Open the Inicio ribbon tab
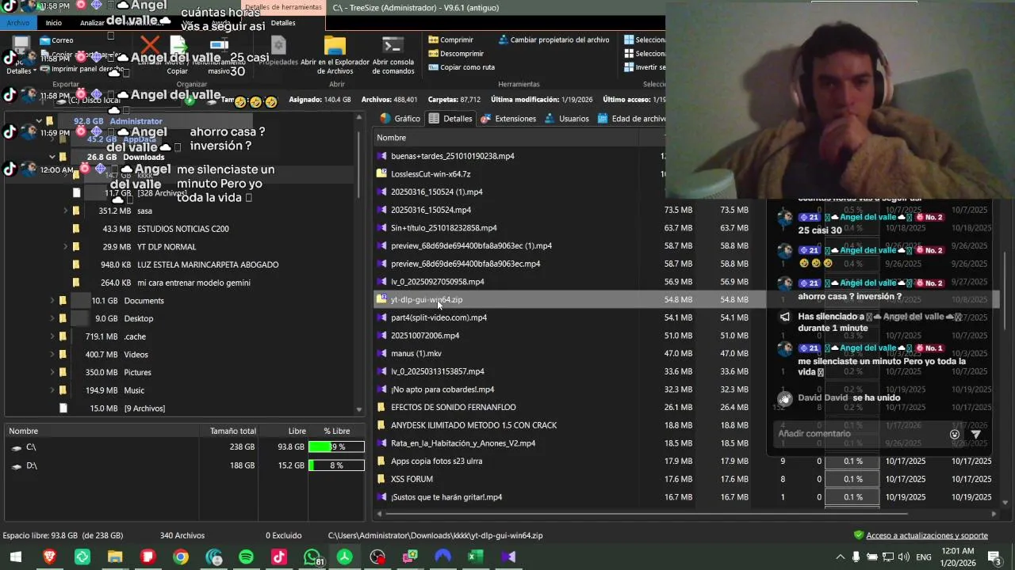Image resolution: width=1015 pixels, height=570 pixels. (53, 23)
